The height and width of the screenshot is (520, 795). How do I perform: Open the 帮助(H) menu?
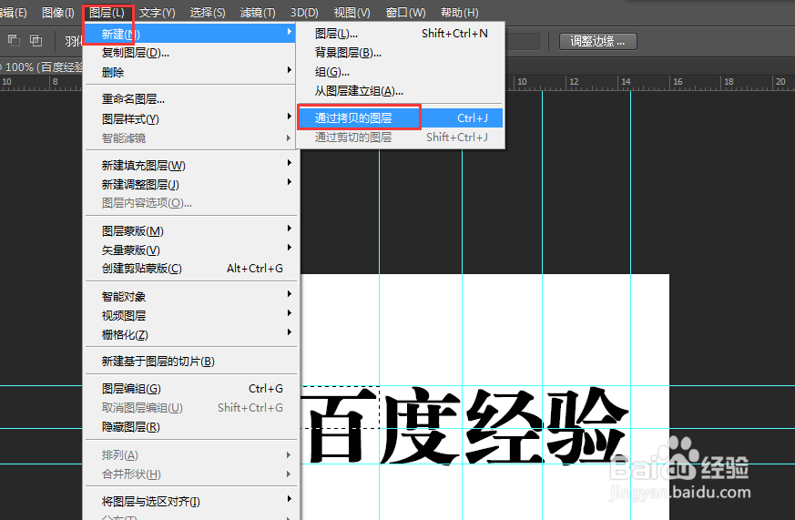click(459, 13)
